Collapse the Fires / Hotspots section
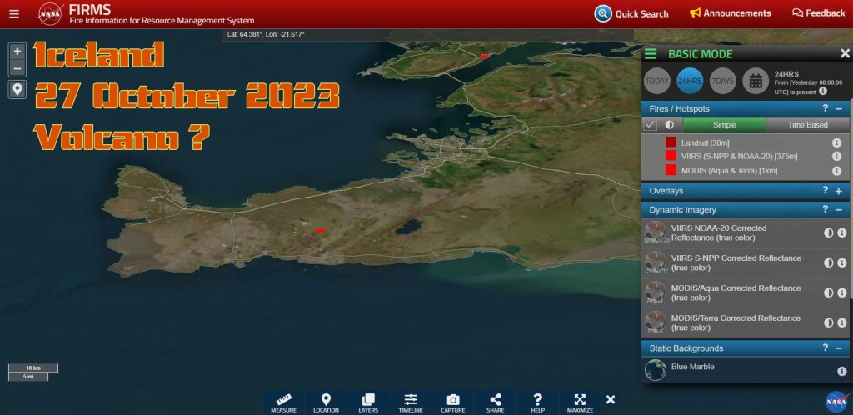 [838, 109]
